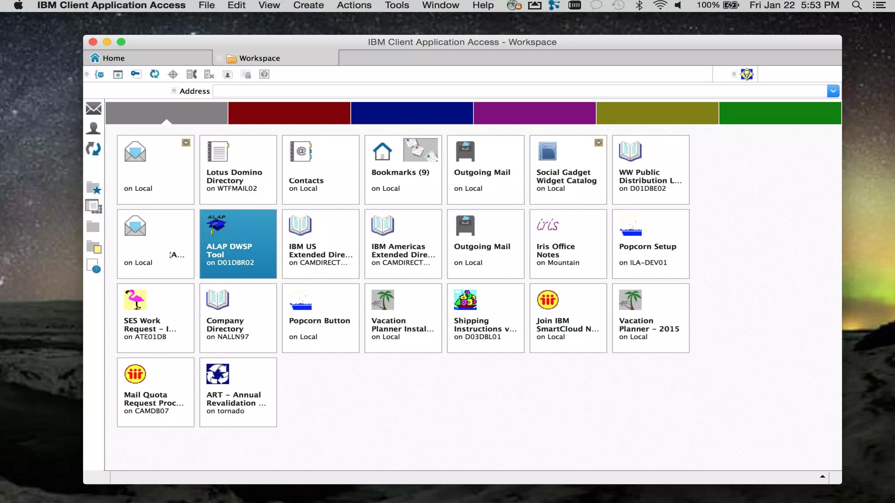The image size is (895, 503).
Task: Click the blue key toolbar icon
Action: (136, 74)
